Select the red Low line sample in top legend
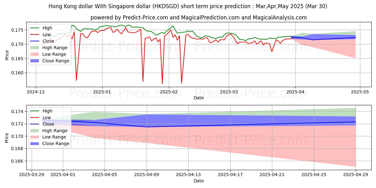376x188 pixels. (35, 34)
